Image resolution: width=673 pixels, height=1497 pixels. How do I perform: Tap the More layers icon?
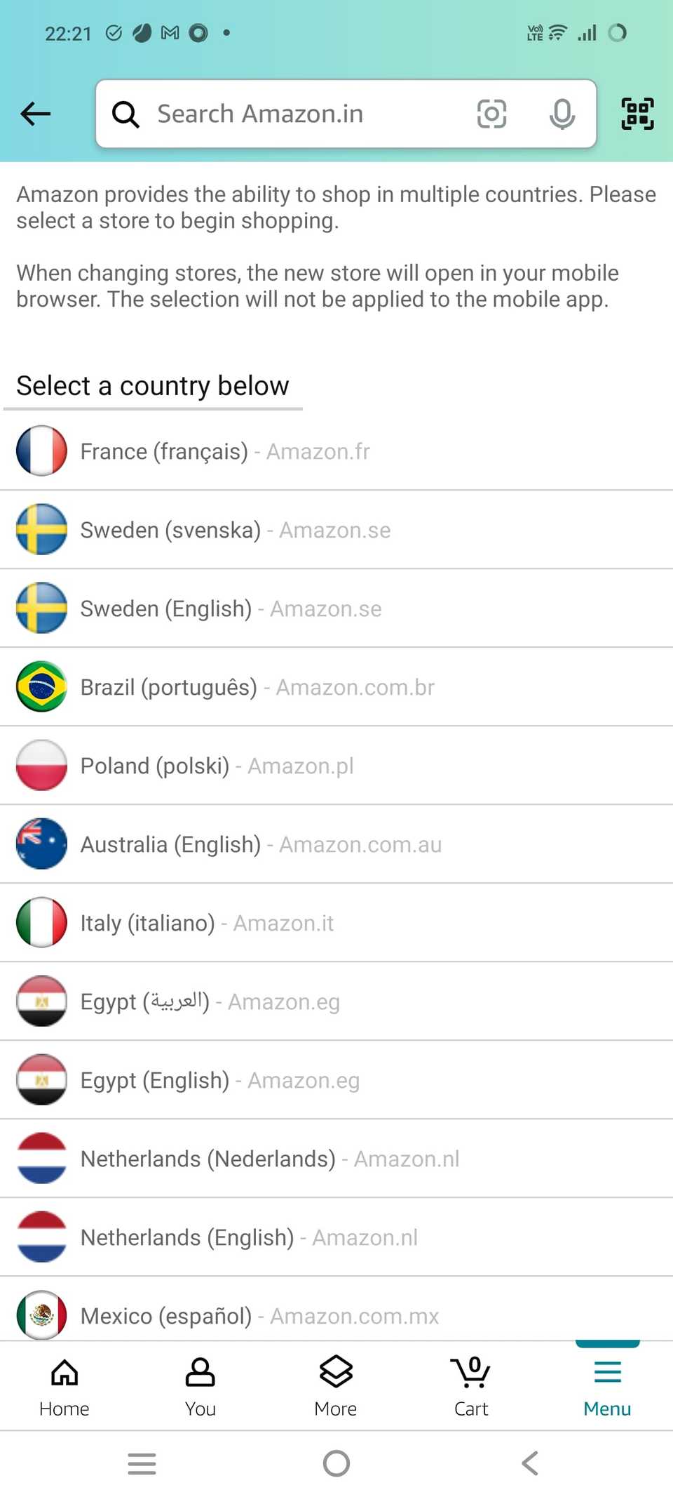tap(336, 1385)
